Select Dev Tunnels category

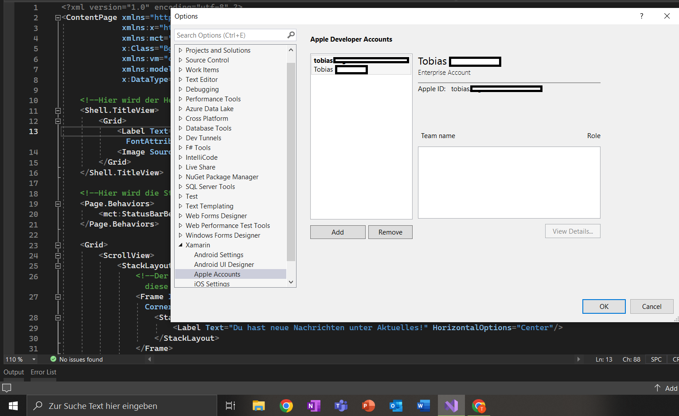[x=203, y=138]
